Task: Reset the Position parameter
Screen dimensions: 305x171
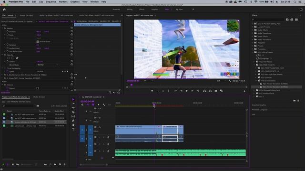Action: [x=71, y=31]
